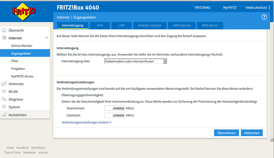Click the Diagnose icon
Viewport: 274px width, 158px height.
(x=4, y=99)
